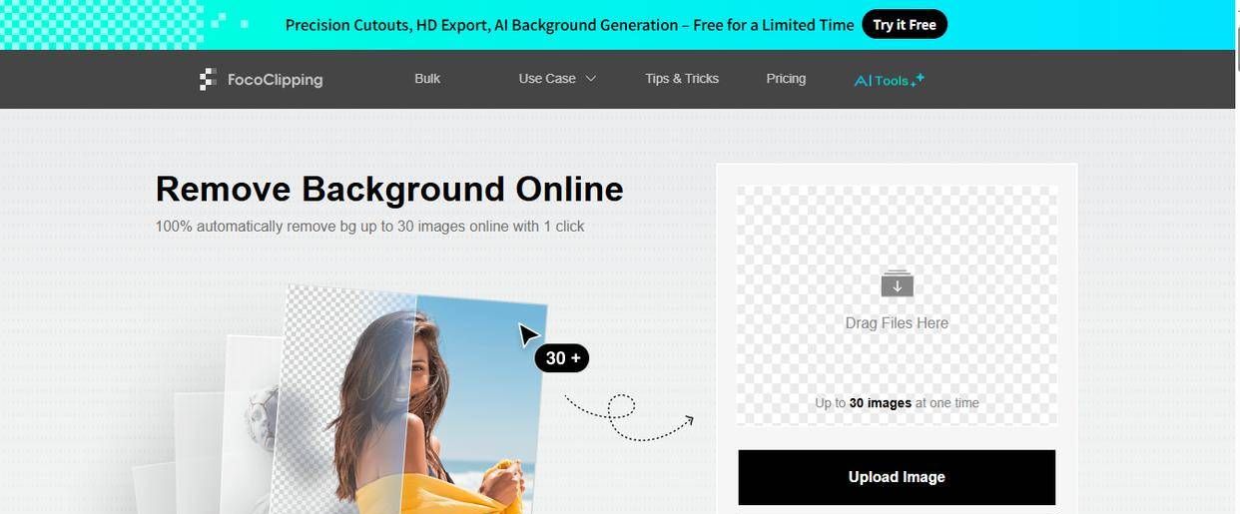This screenshot has width=1240, height=514.
Task: Click the FocoClipping logo icon
Action: (208, 80)
